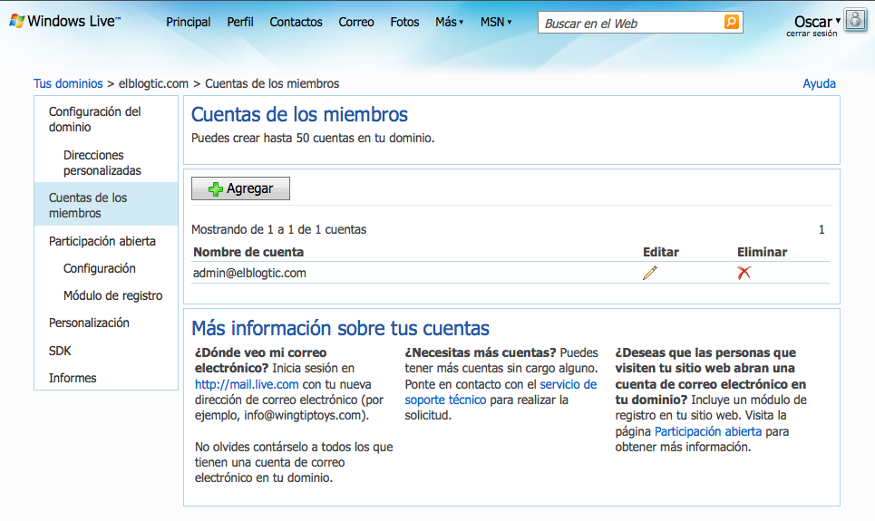Screen dimensions: 875x521
Task: Open the Configuración sidebar sub-item
Action: click(x=100, y=268)
